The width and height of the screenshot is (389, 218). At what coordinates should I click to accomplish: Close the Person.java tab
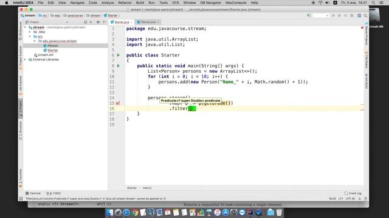coord(158,22)
